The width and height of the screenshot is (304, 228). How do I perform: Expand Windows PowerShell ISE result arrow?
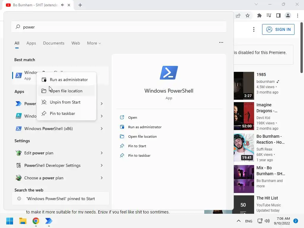(102, 116)
